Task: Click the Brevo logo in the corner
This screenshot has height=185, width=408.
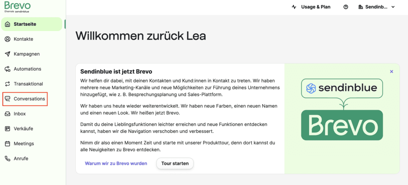Action: pyautogui.click(x=18, y=7)
